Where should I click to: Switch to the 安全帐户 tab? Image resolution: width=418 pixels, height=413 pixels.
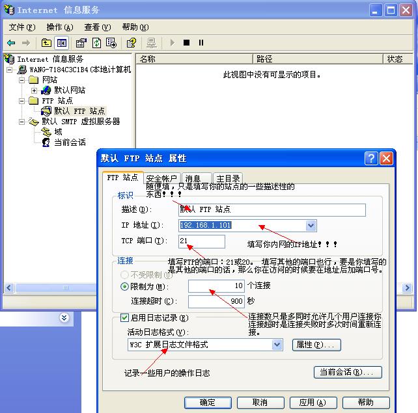(x=161, y=178)
